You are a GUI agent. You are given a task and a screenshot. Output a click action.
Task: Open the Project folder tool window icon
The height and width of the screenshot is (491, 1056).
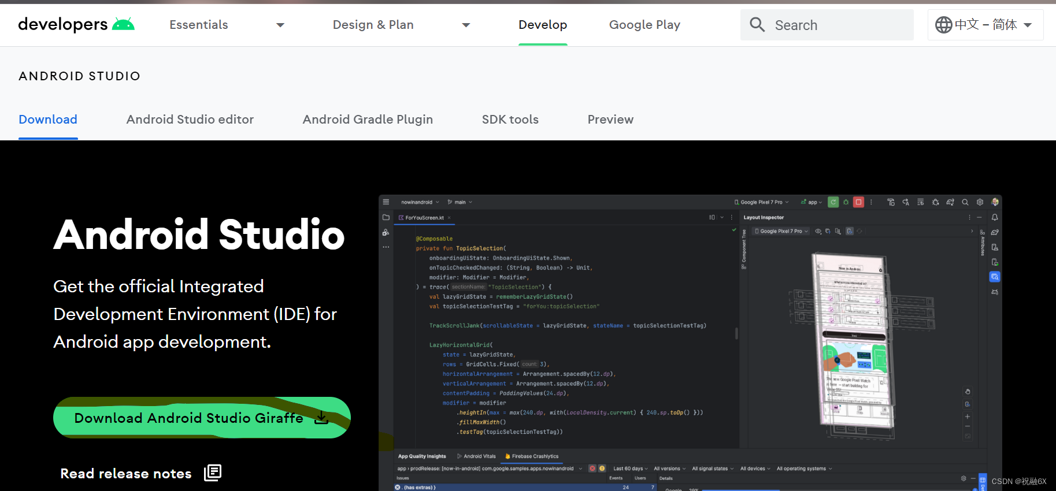click(386, 217)
